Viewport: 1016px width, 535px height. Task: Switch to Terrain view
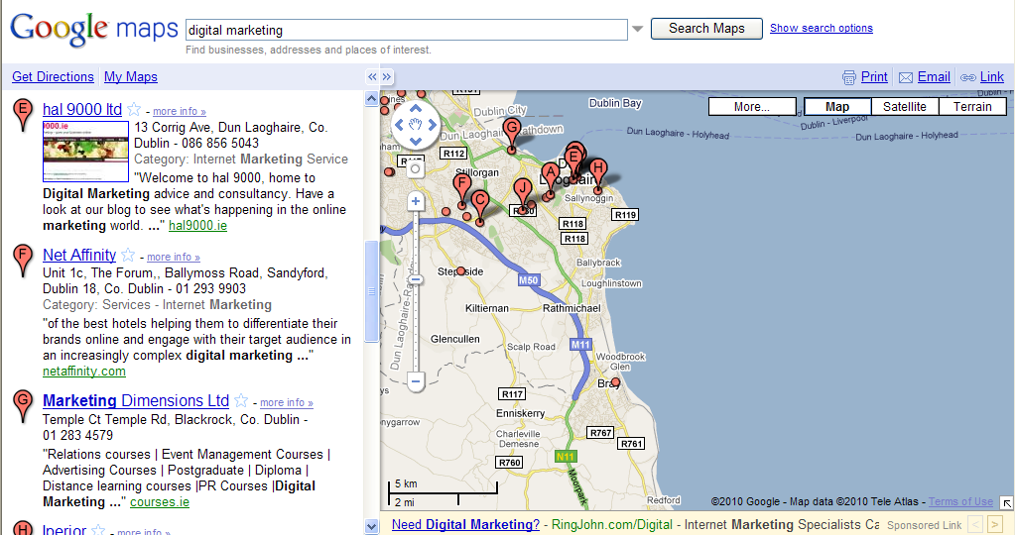tap(972, 107)
